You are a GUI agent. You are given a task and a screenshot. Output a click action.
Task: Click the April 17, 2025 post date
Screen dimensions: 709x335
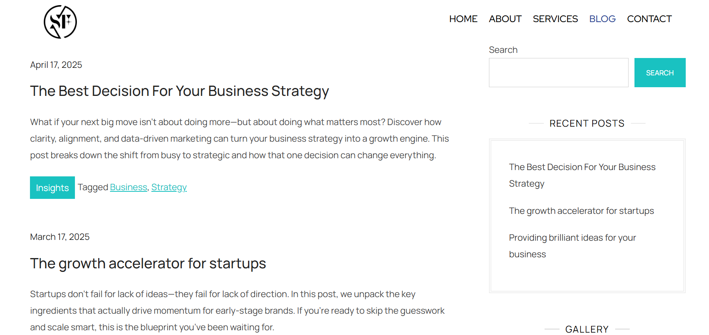coord(56,65)
